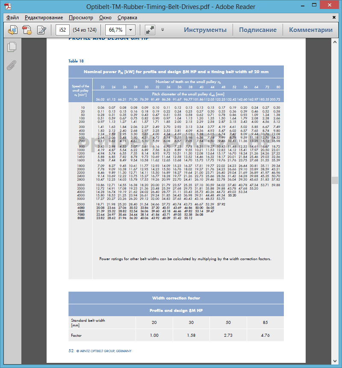342x368 pixels.
Task: Open the Инструменты pane
Action: coord(205,30)
